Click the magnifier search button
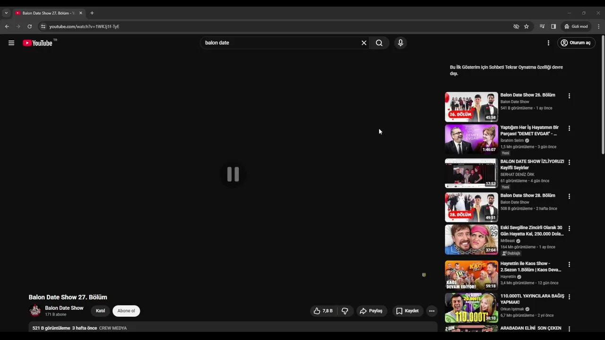 (379, 43)
